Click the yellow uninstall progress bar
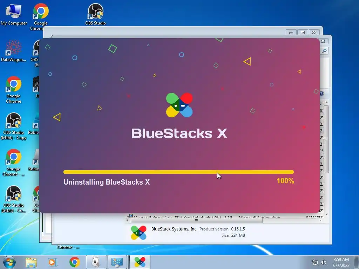 pos(178,172)
